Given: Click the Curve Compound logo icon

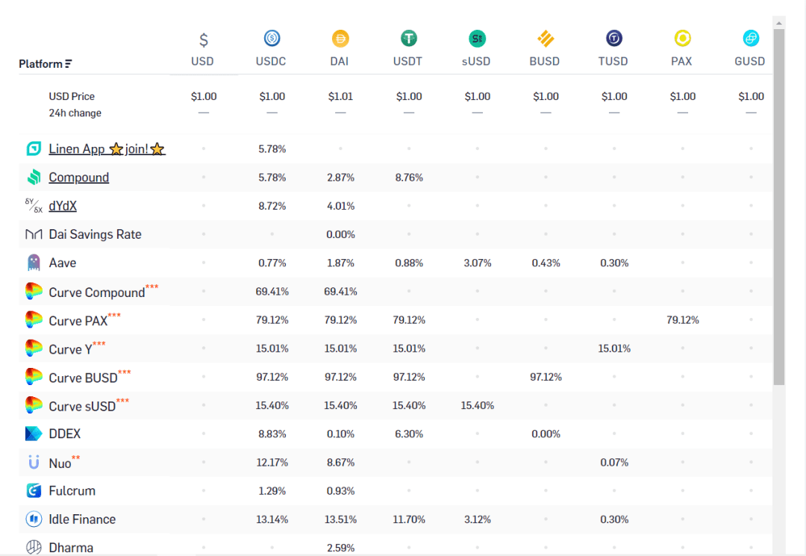Looking at the screenshot, I should pyautogui.click(x=34, y=291).
